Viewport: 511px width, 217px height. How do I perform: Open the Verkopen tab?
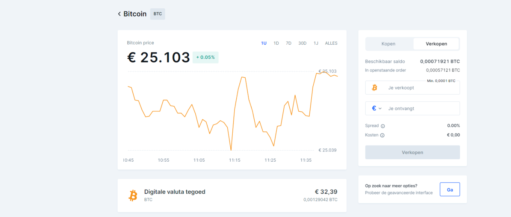point(436,44)
